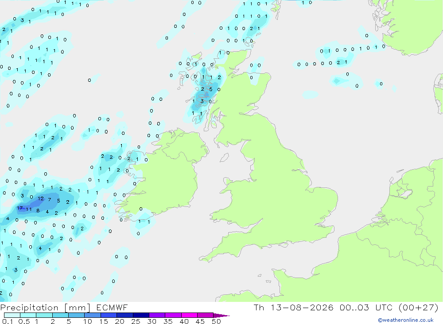Viewport: 443px width, 324px height.
Task: Click the '(00+27)' forecast offset text
Action: [419, 307]
